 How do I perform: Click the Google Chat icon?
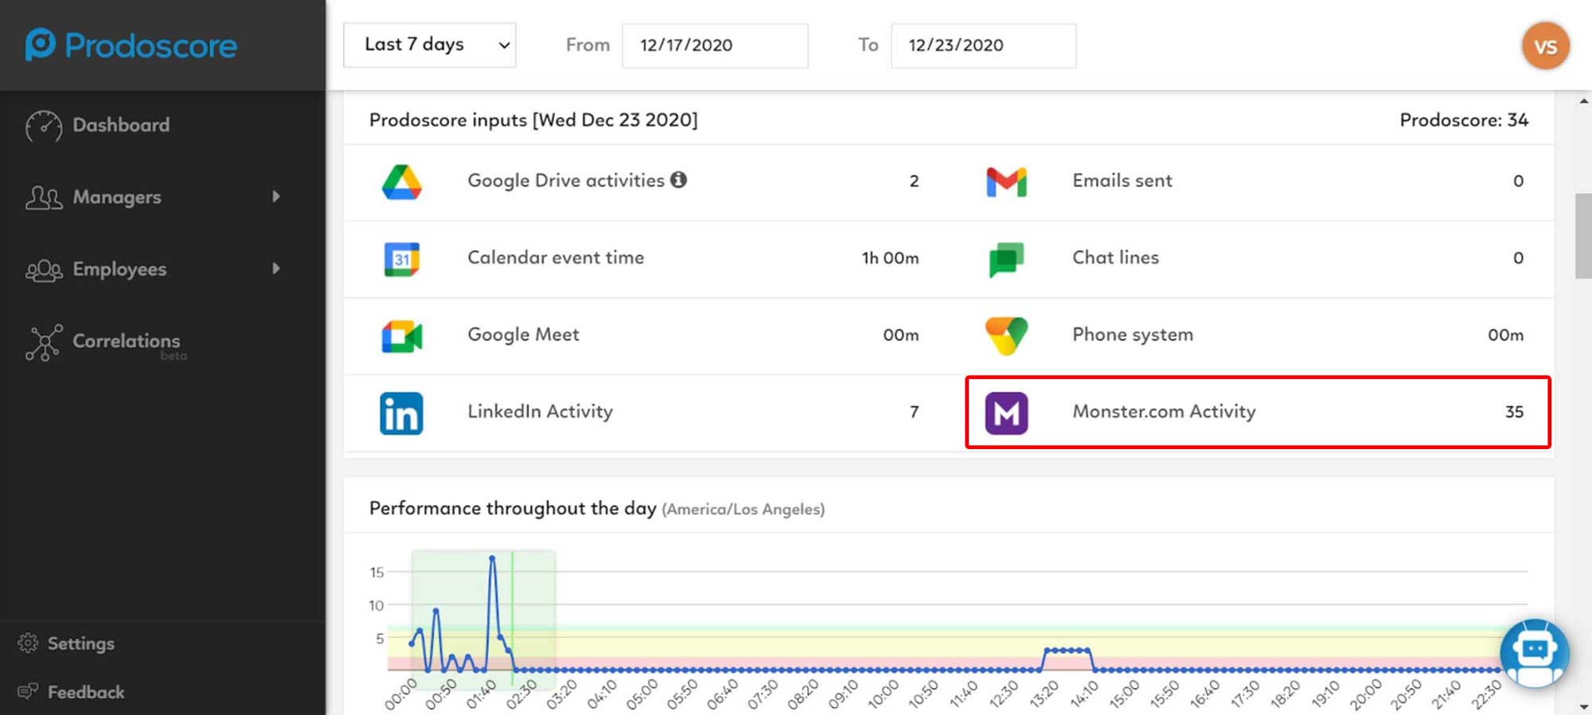1006,259
